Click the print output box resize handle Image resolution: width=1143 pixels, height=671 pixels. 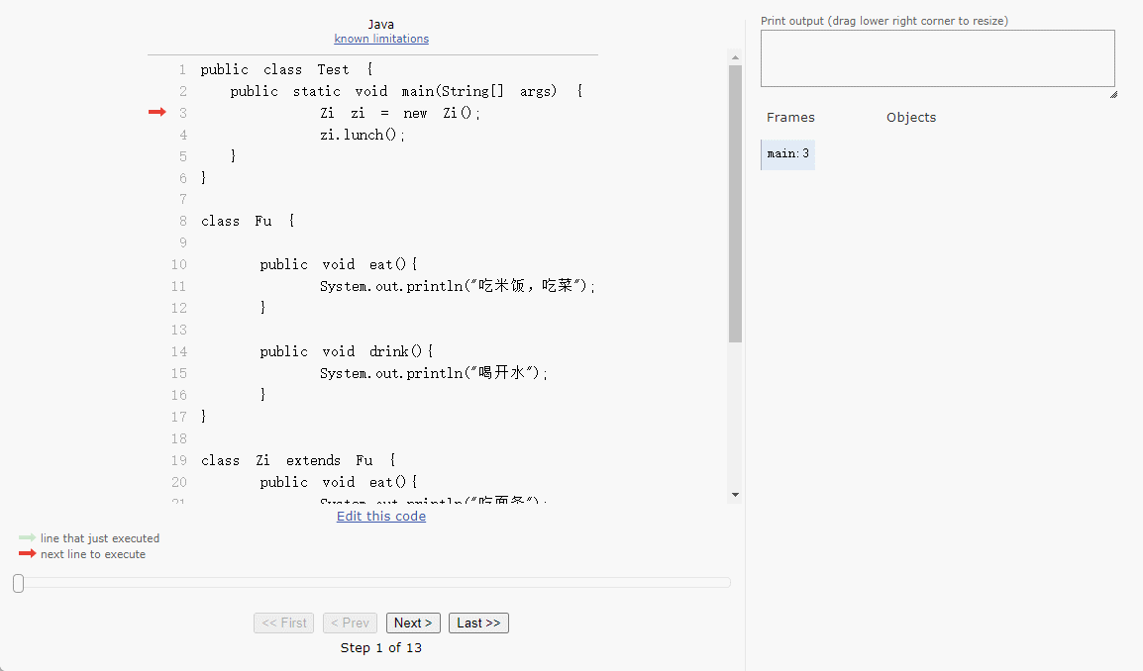(x=1112, y=94)
